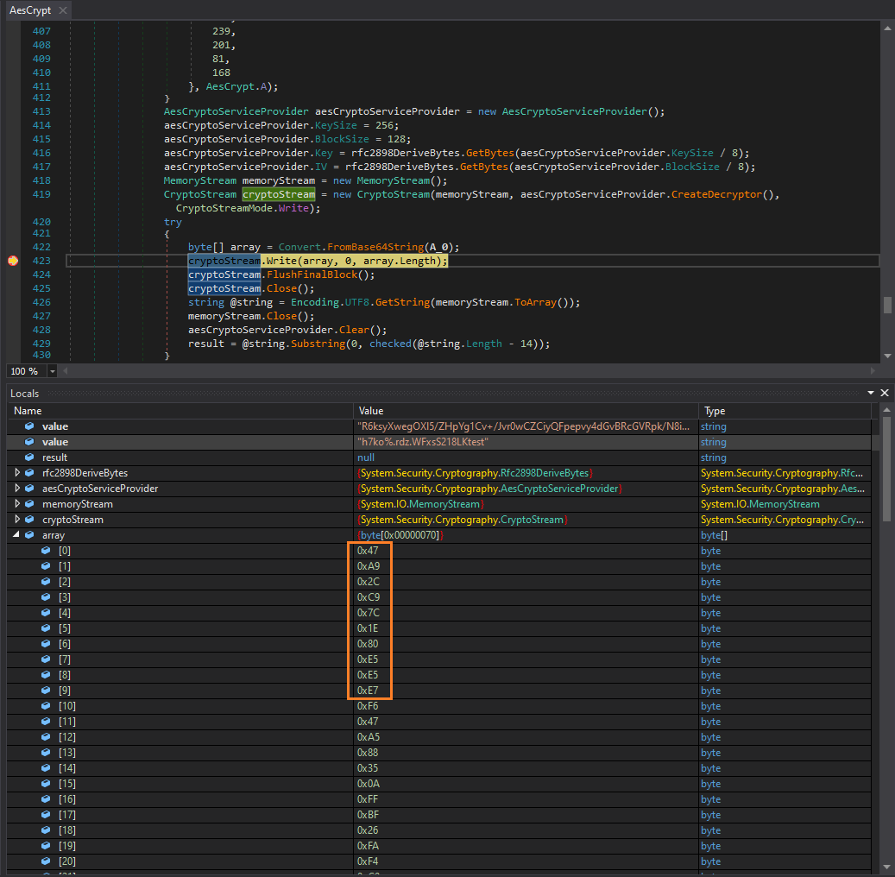Go to Substring on line 429
Viewport: 895px width, 877px height.
[318, 344]
